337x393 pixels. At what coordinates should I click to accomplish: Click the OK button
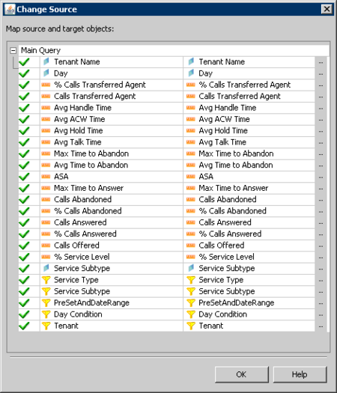click(241, 374)
